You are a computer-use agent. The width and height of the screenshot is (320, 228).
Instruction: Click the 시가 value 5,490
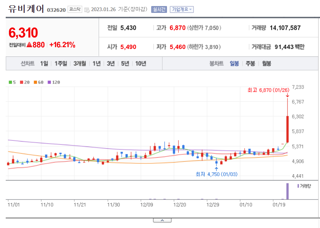tap(128, 47)
